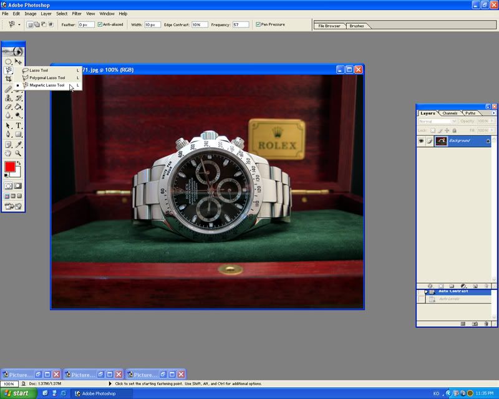Select the Hand tool

click(8, 153)
